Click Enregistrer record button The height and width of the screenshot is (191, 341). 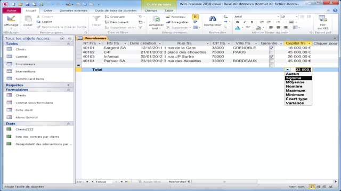[177, 22]
